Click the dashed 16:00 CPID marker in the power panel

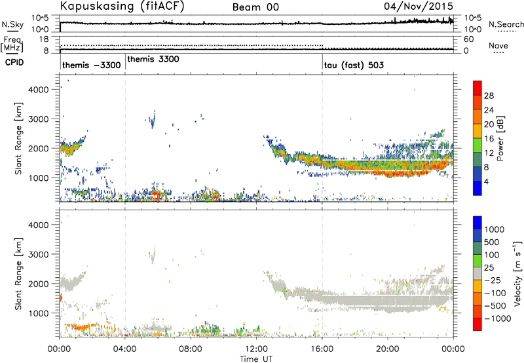pyautogui.click(x=322, y=138)
